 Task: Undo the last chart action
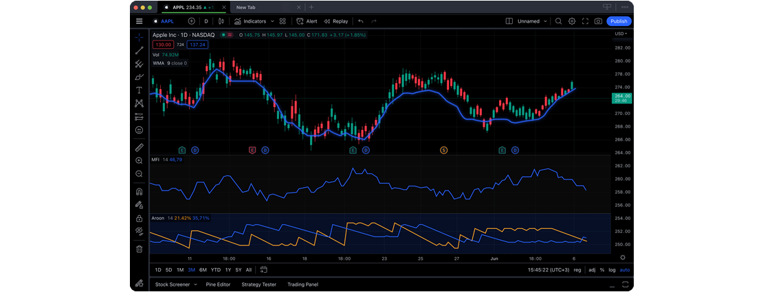361,21
